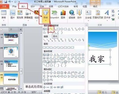
Task: Click the 我家 text box on slide
Action: 99,57
